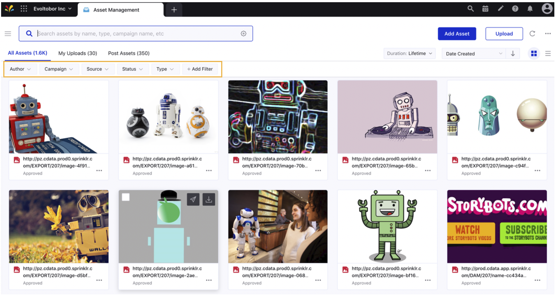Viewport: 556px width, 296px height.
Task: Click the name-cc434a asset name
Action: point(496,272)
